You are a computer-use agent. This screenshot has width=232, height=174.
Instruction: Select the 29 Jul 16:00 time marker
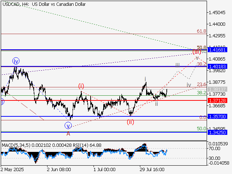152,169
